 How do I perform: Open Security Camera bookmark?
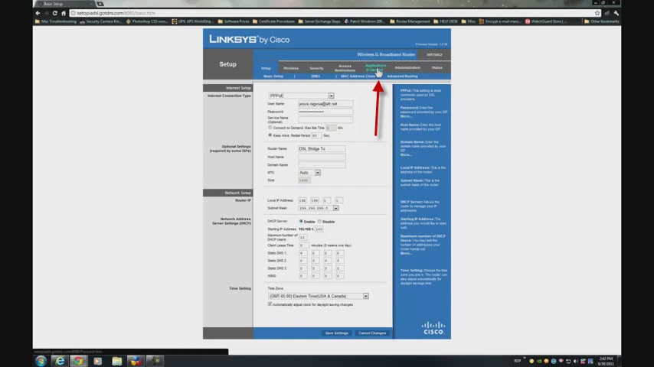pyautogui.click(x=100, y=21)
